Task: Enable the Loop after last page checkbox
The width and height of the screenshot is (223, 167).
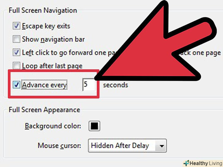Action: 16,65
